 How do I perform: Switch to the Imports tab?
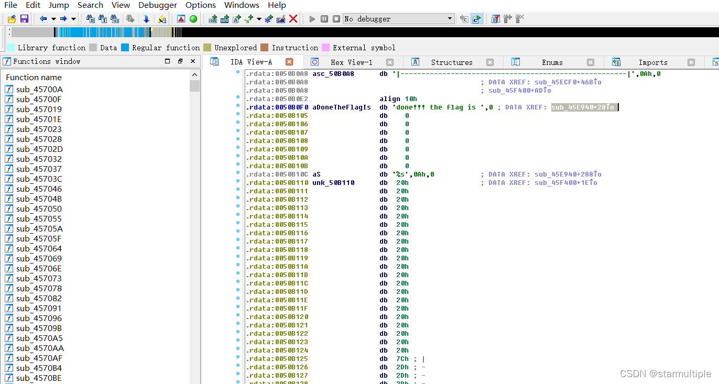pyautogui.click(x=653, y=62)
